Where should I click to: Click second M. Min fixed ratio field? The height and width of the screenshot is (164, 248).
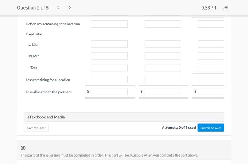click(163, 56)
